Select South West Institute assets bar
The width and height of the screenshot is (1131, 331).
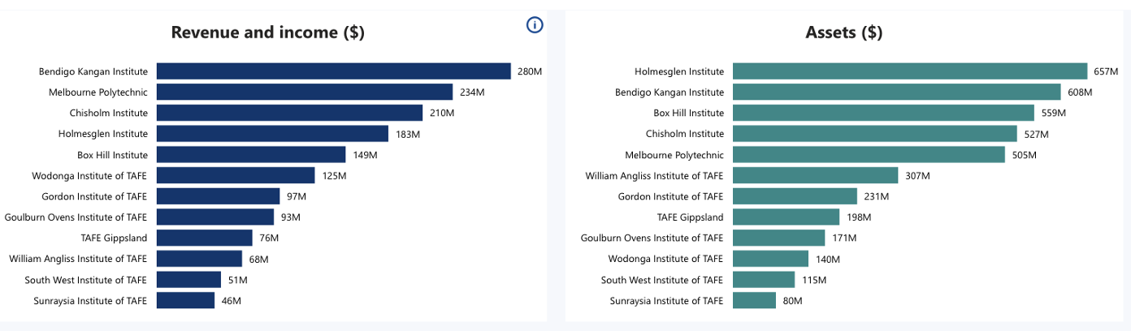click(x=764, y=279)
